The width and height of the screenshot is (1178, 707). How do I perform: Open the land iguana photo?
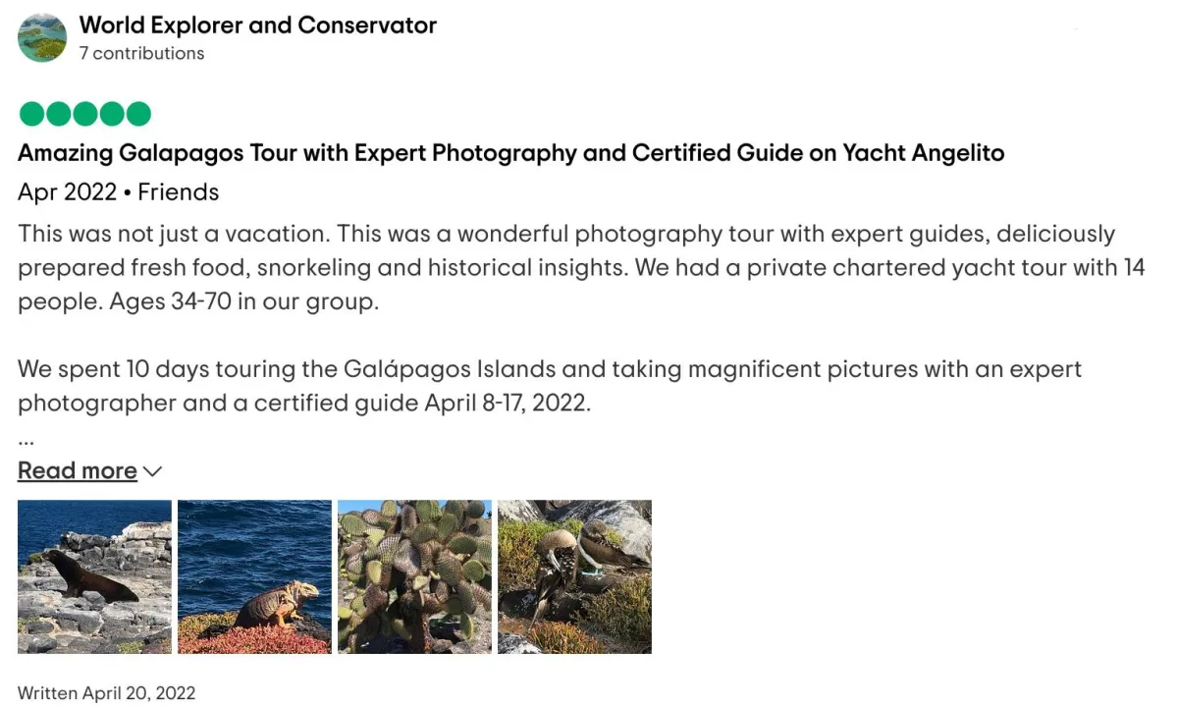(x=254, y=576)
